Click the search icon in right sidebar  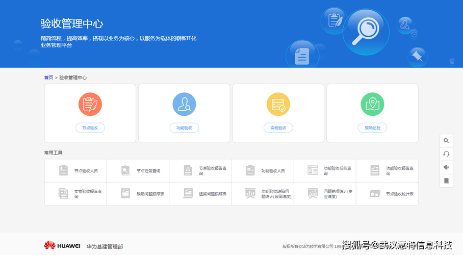[x=446, y=141]
